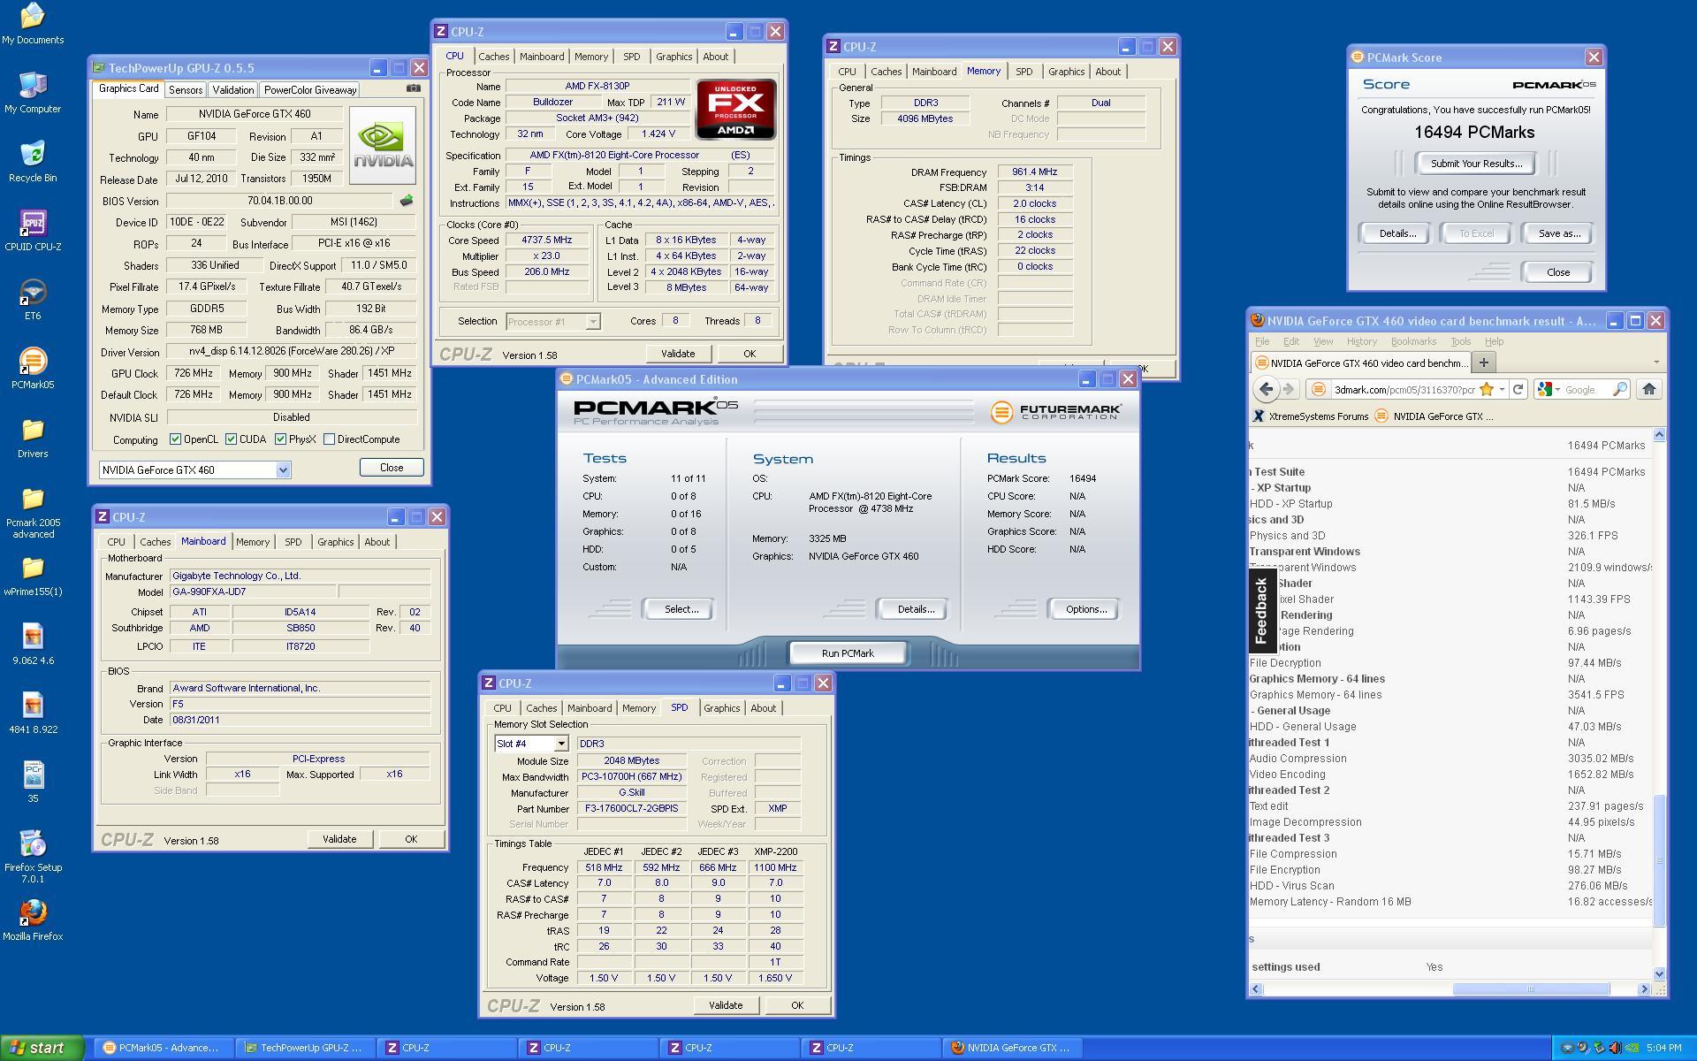This screenshot has width=1697, height=1061.
Task: Click the Windows start button
Action: tap(42, 1048)
